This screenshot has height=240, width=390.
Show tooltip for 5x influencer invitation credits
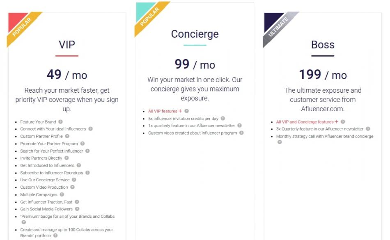tap(223, 118)
